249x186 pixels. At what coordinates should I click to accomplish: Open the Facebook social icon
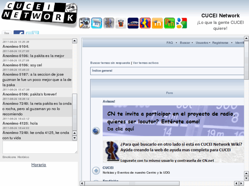[19, 32]
